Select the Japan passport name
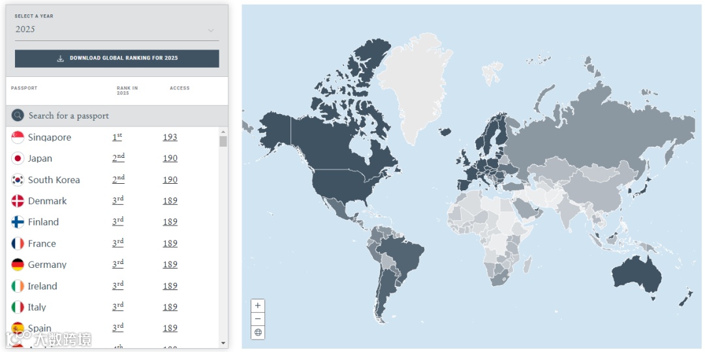705x352 pixels. coord(40,159)
